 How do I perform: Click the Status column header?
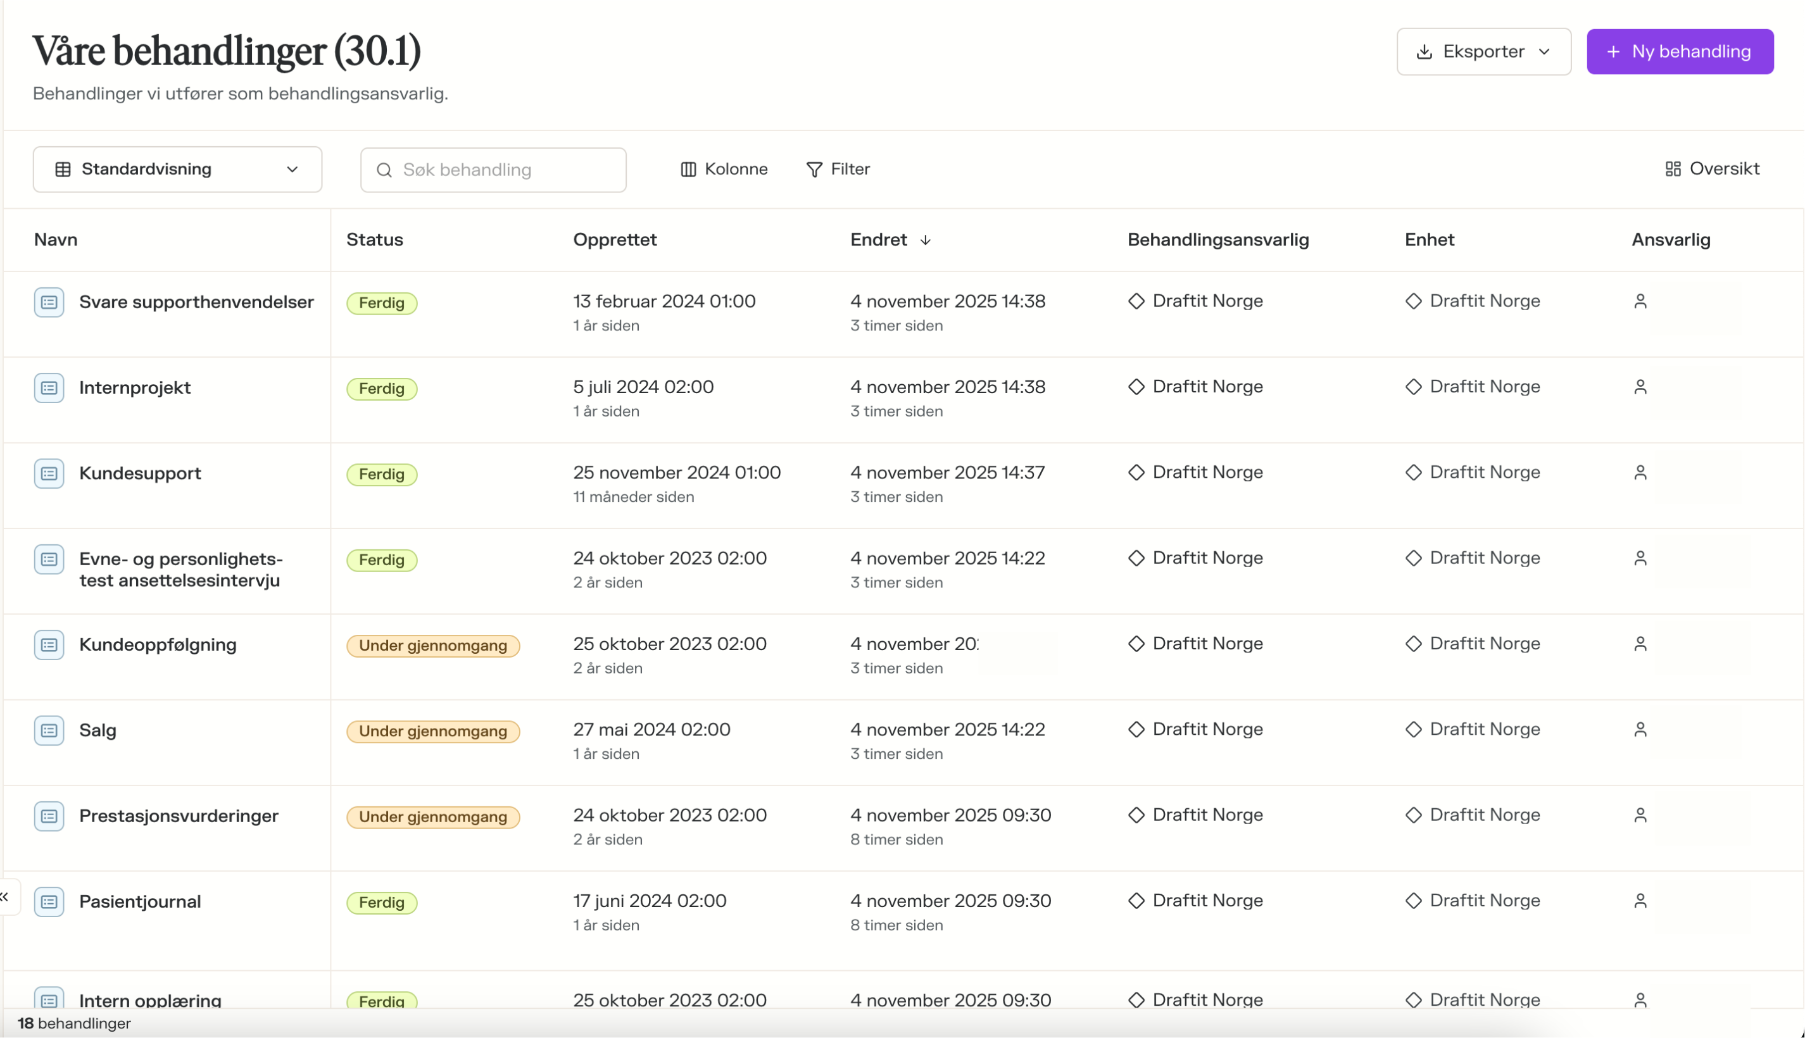point(374,239)
